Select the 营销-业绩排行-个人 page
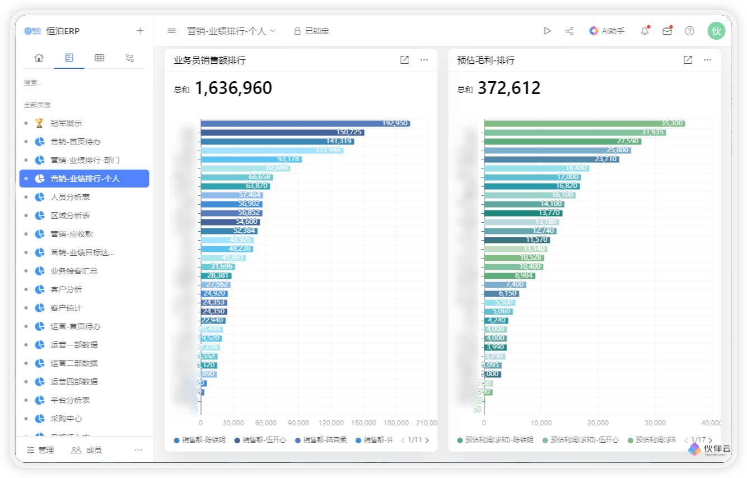 84,179
